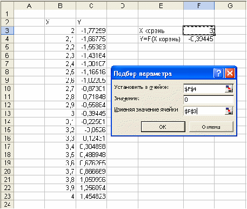This screenshot has height=209, width=247.
Task: Click the Отмена cancel button
Action: (x=211, y=127)
